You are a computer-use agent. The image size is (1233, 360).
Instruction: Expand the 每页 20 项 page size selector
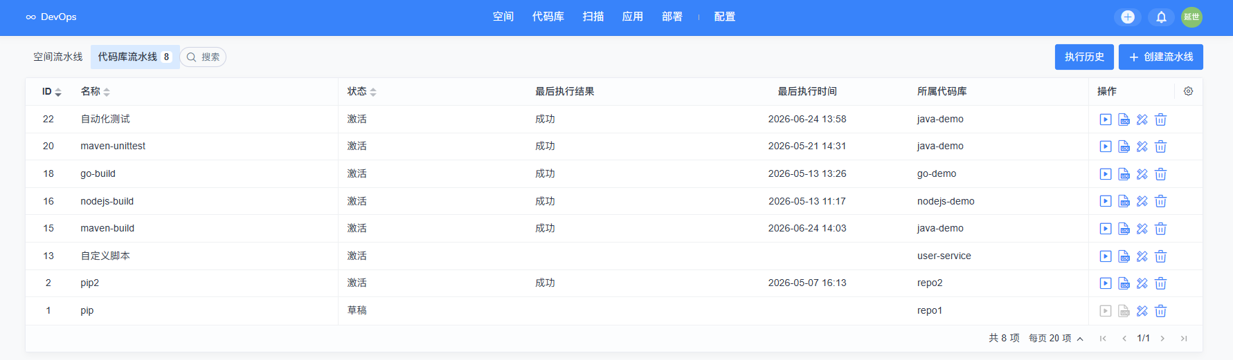click(x=1056, y=338)
